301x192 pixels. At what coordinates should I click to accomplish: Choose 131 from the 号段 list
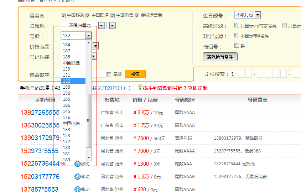(x=73, y=75)
